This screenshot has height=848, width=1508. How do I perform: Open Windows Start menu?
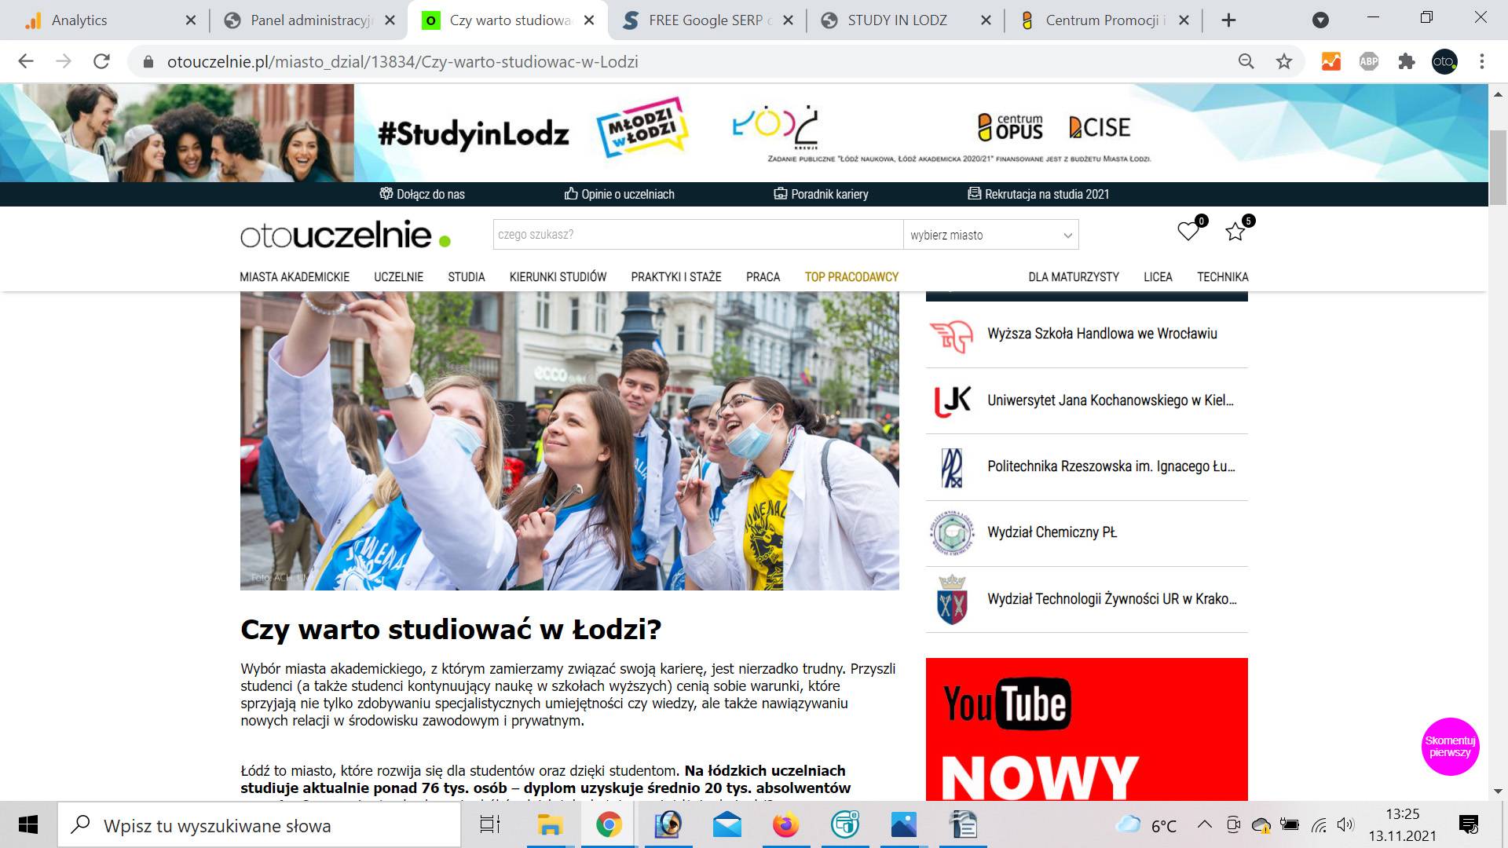(x=28, y=824)
